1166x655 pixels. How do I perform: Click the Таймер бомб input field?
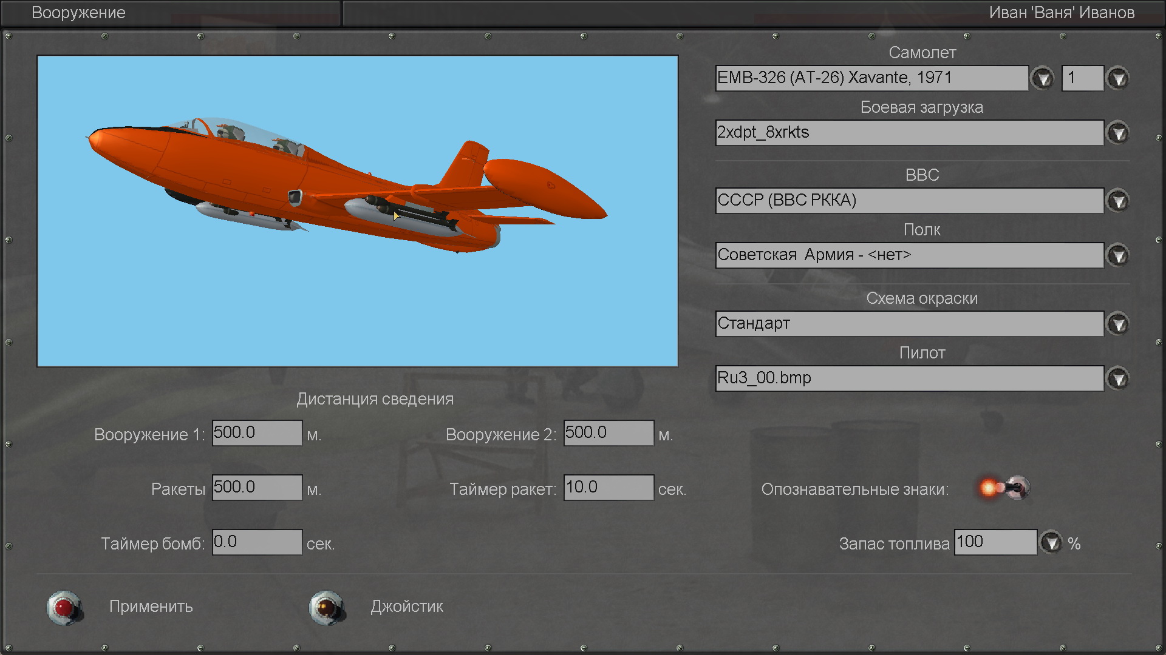[x=257, y=542]
